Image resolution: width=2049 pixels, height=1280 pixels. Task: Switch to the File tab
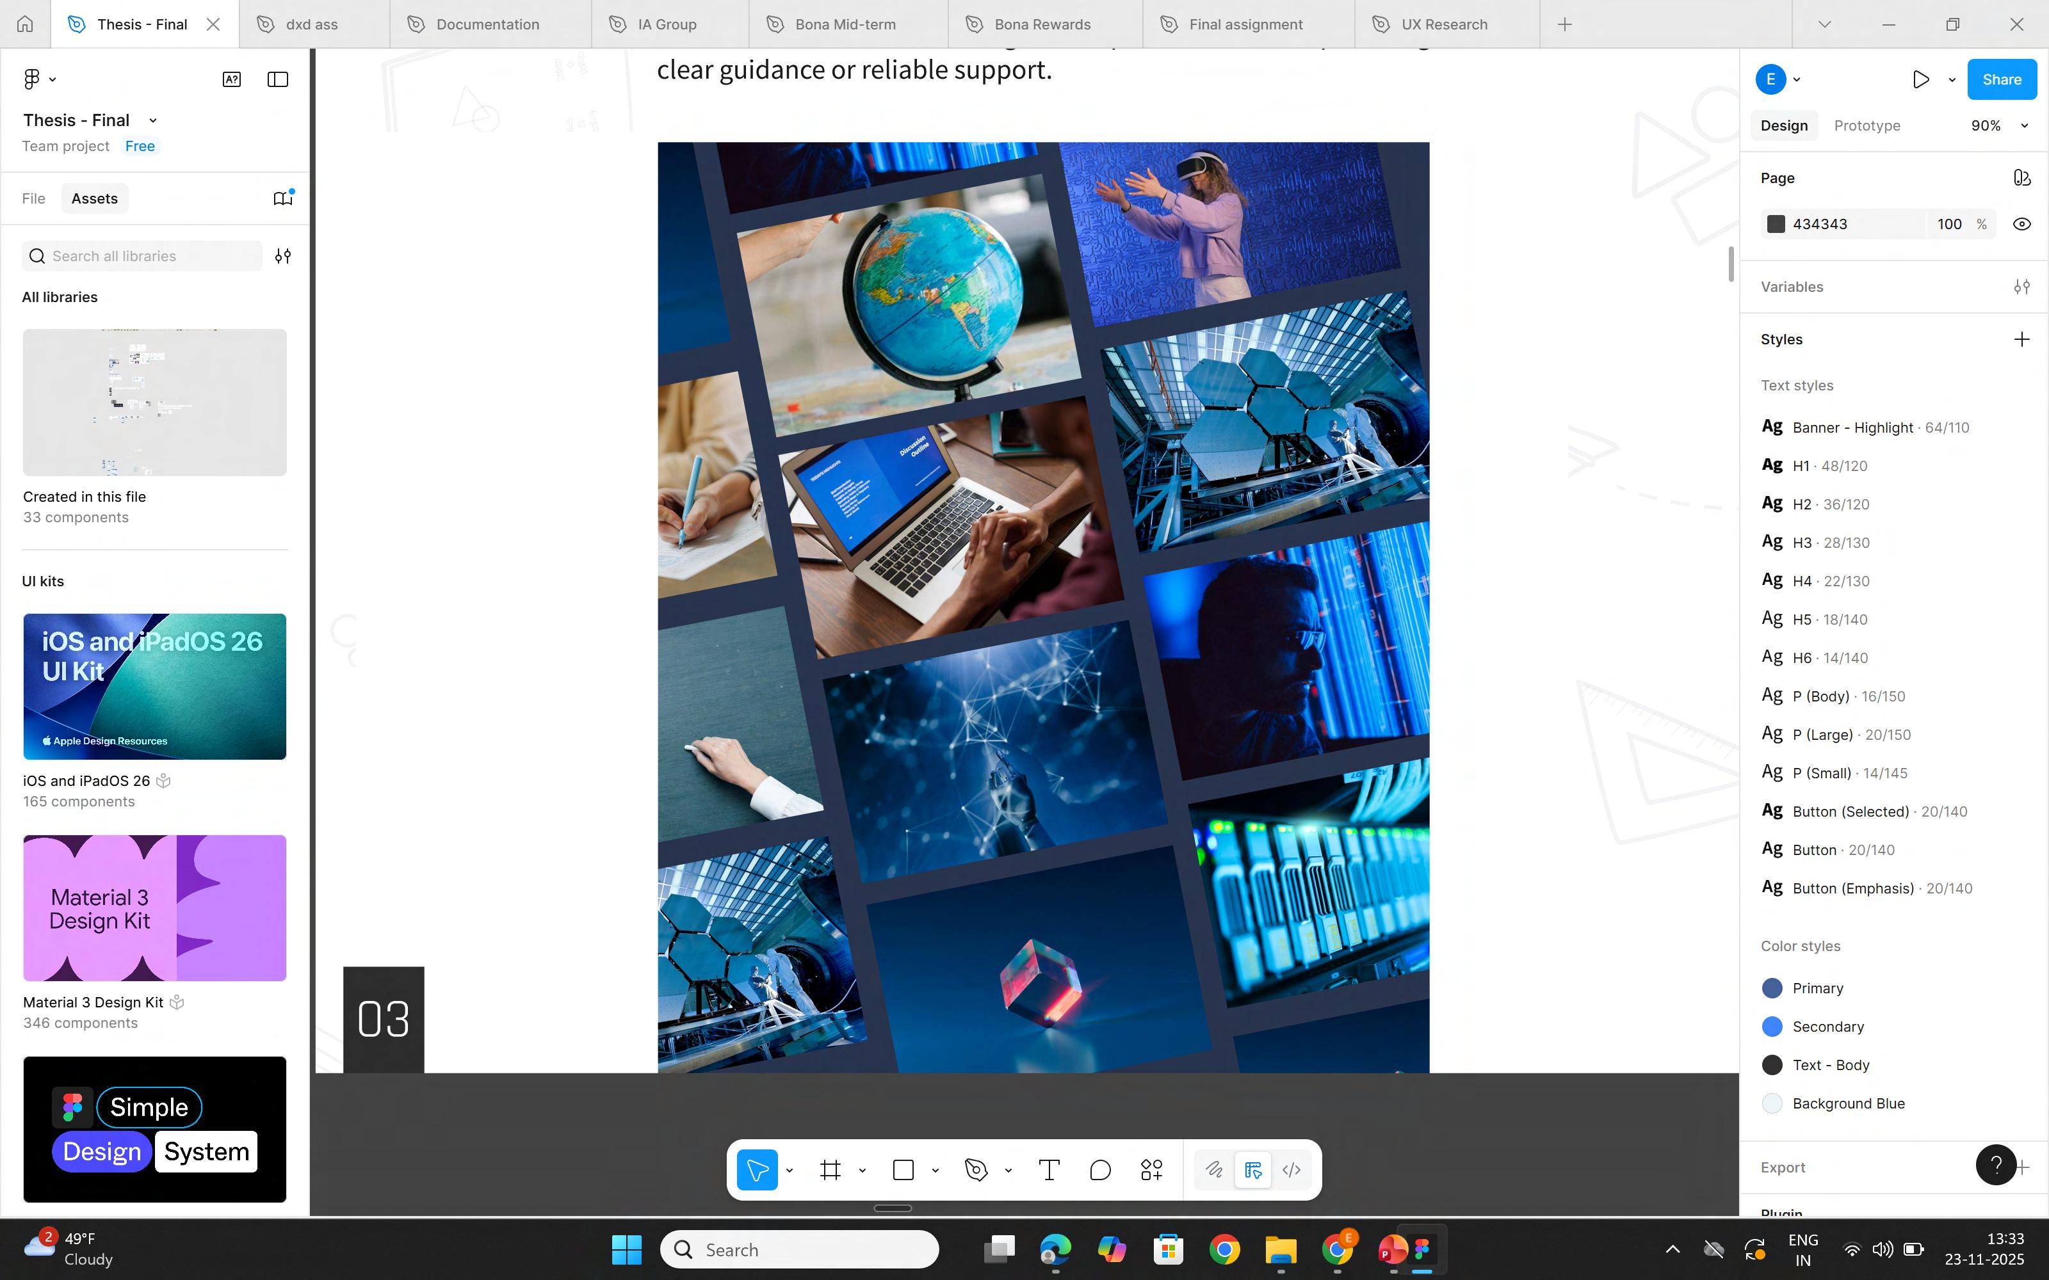click(x=34, y=199)
